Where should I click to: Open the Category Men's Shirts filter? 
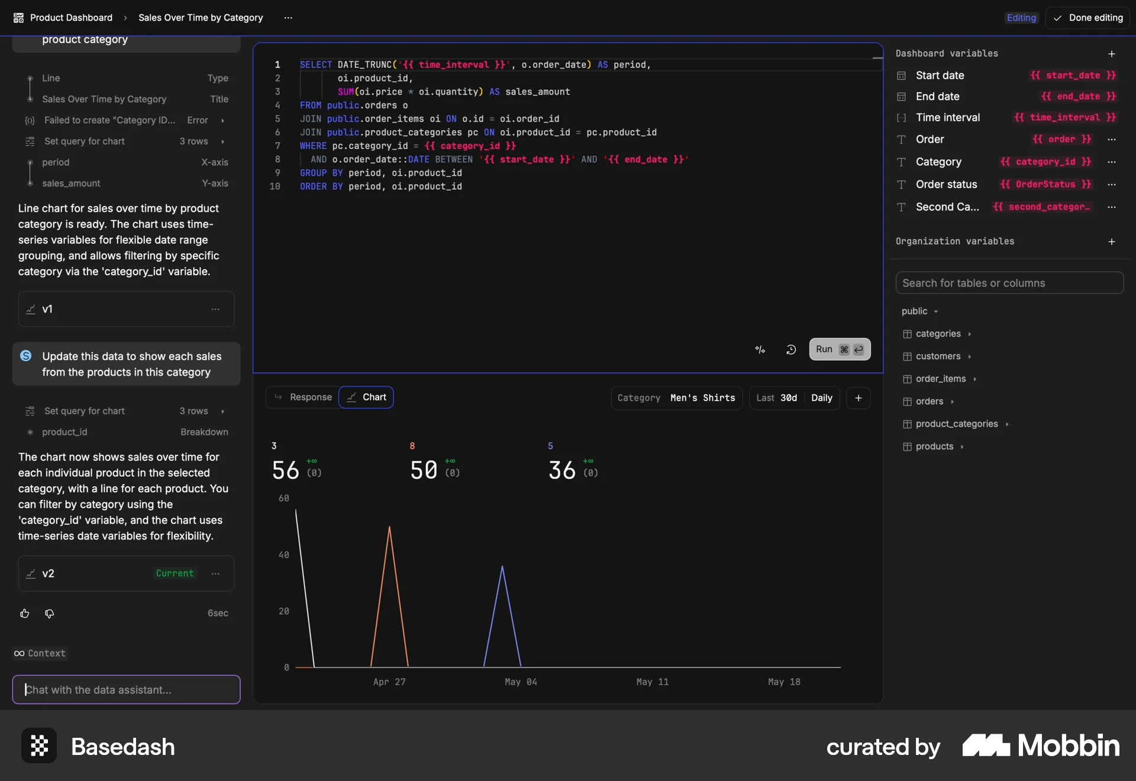pos(676,398)
